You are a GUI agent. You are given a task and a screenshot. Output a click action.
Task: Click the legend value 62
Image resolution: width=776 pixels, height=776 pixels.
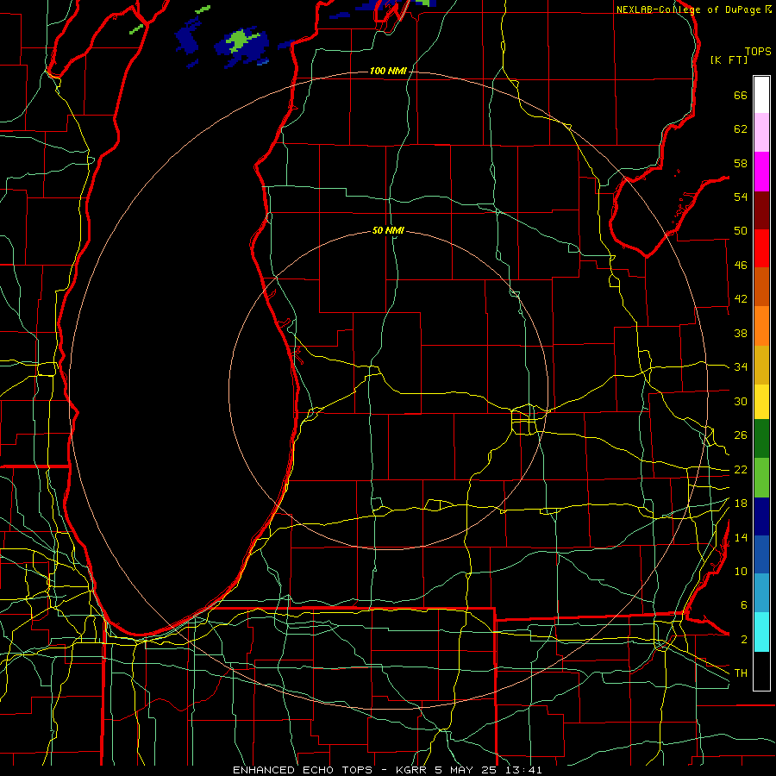click(x=741, y=129)
